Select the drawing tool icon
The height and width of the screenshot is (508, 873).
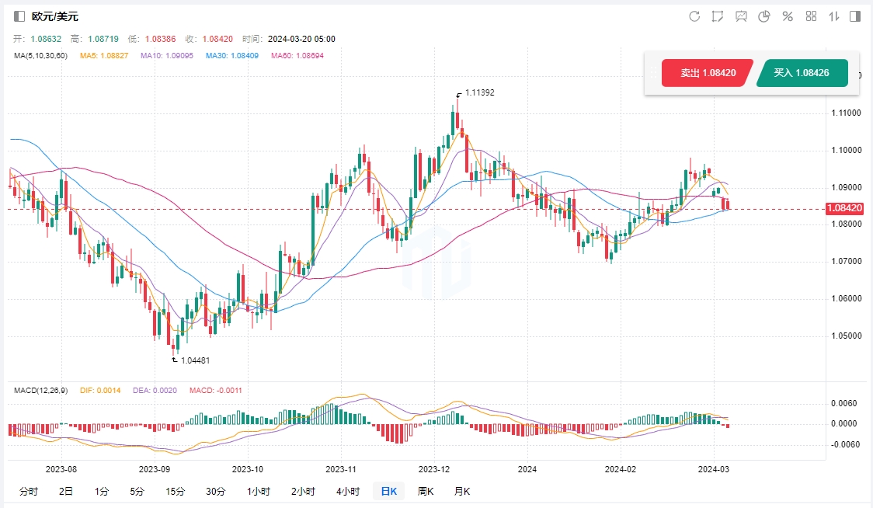point(718,16)
